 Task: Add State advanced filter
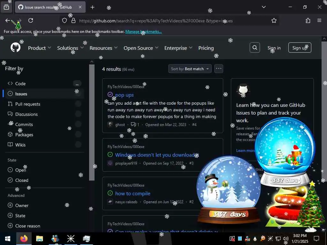tap(17, 216)
